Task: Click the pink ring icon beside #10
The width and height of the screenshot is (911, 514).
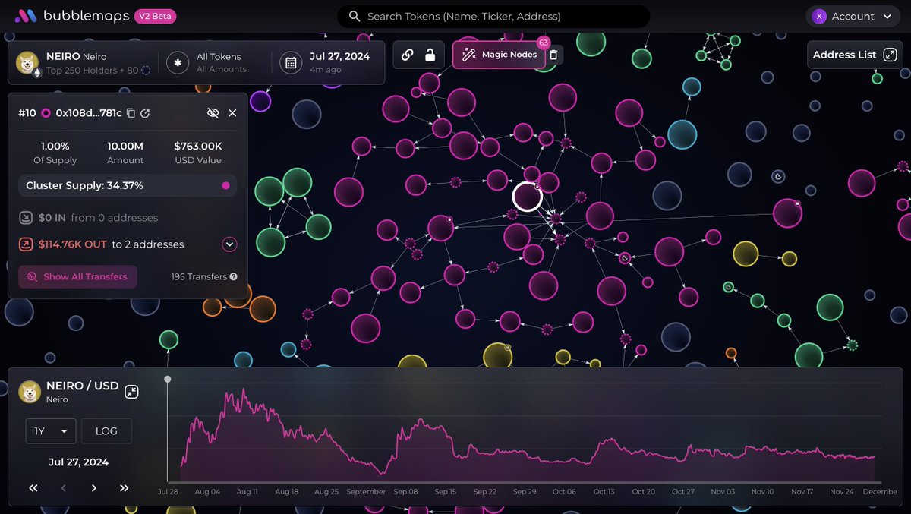Action: click(46, 113)
